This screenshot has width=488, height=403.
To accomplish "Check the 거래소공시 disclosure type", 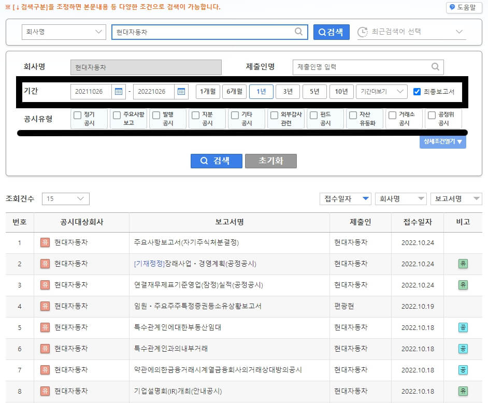I will (393, 115).
